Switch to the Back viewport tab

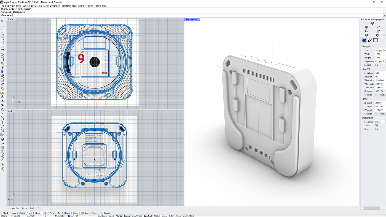(32, 208)
